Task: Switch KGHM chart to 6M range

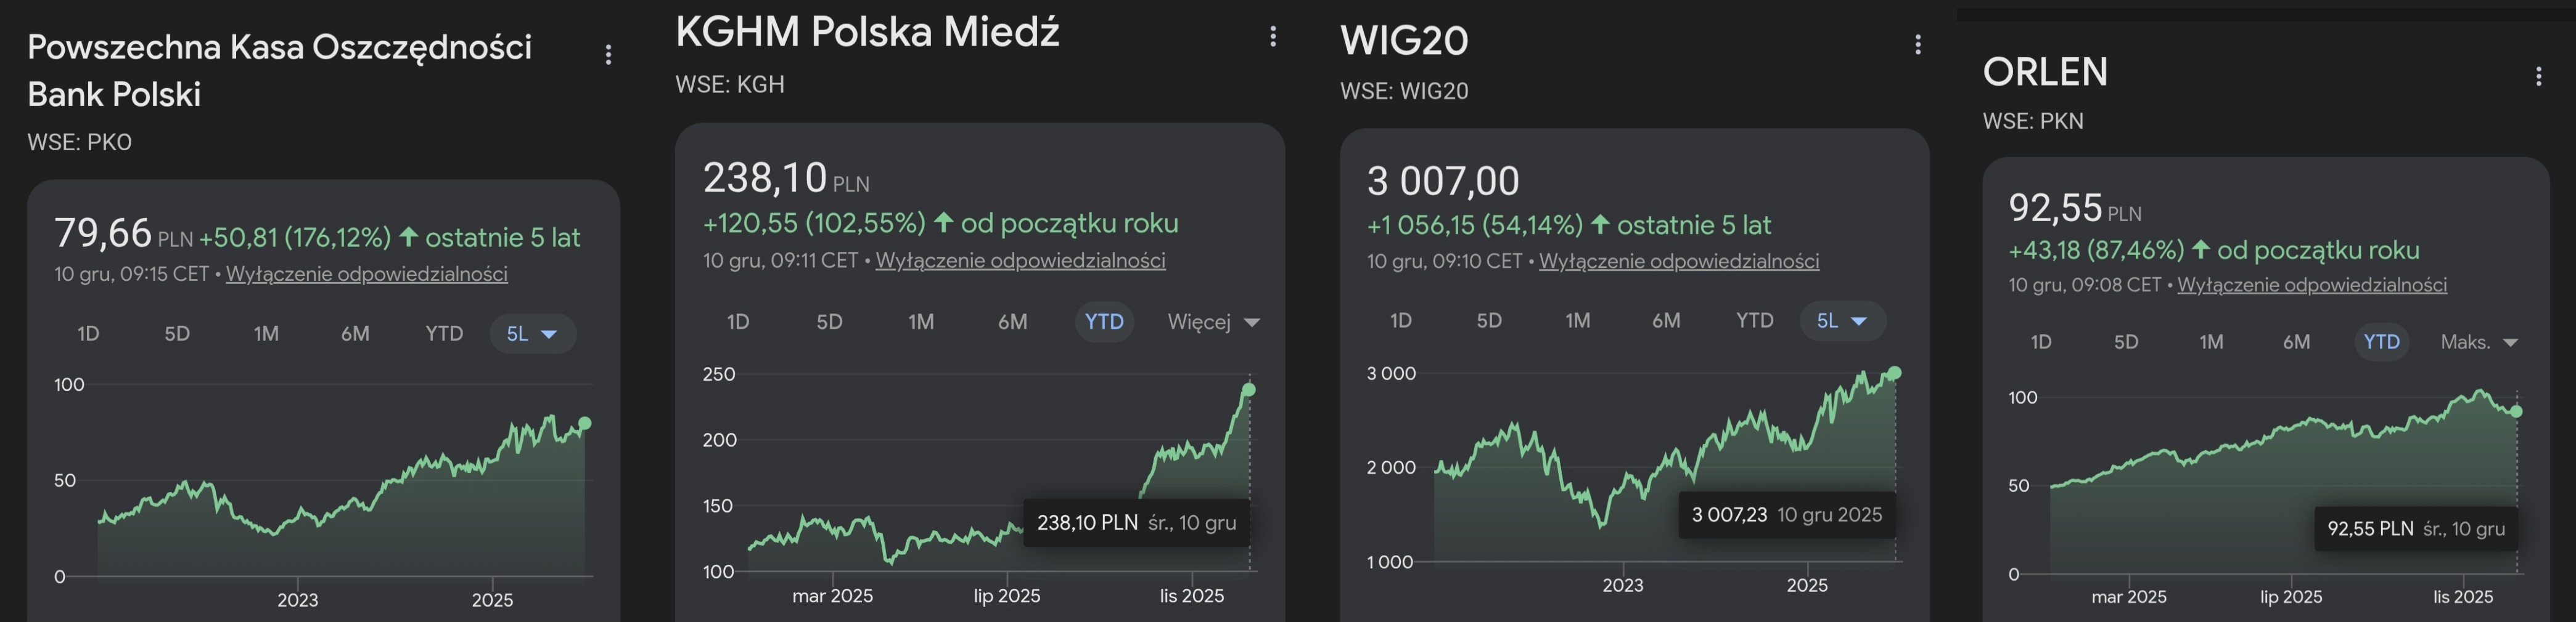Action: (1012, 323)
